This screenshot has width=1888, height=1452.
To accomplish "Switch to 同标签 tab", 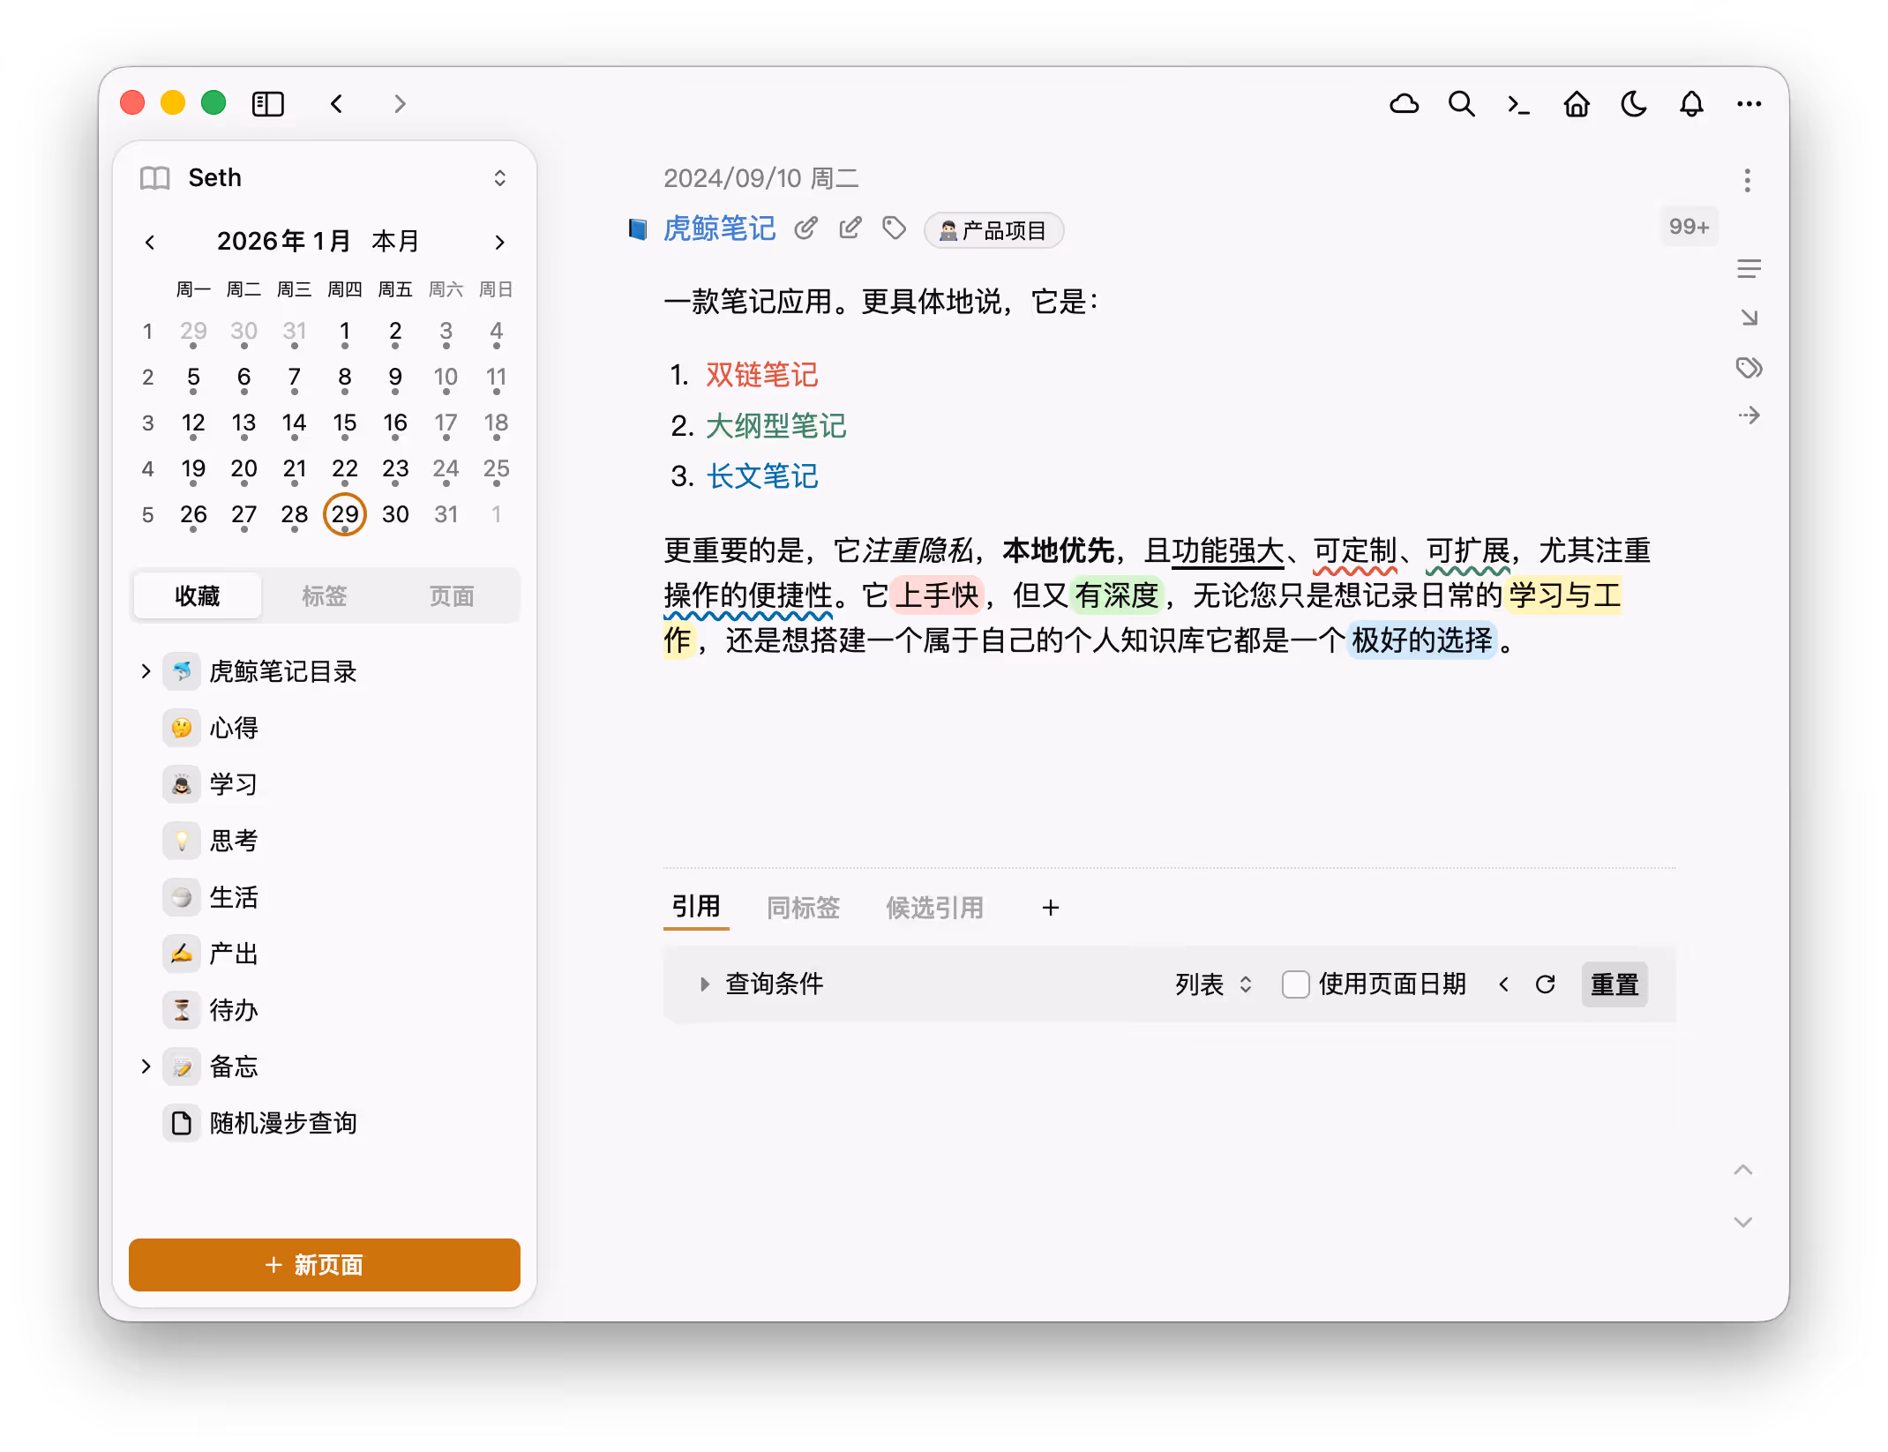I will (803, 907).
